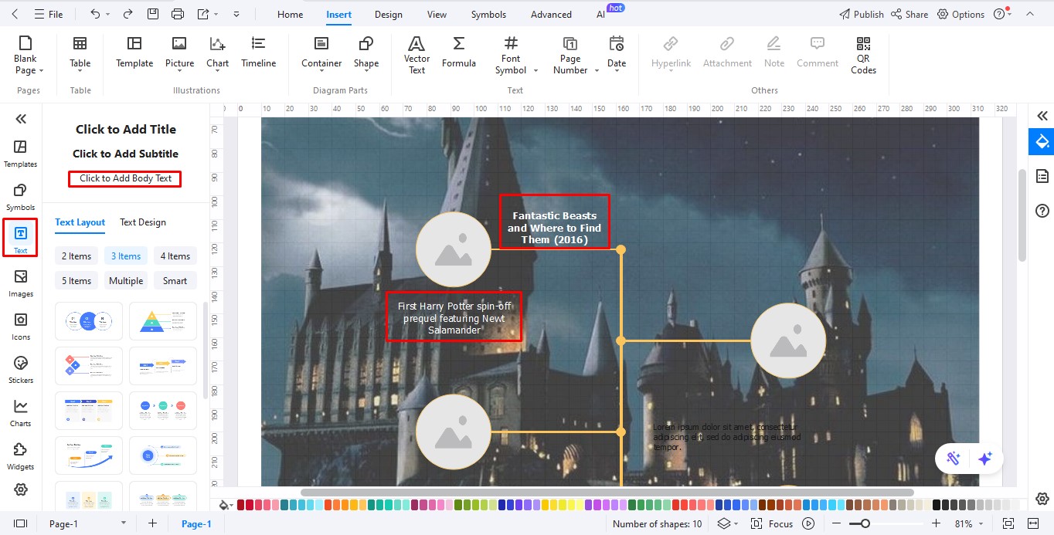Open the Page-1 page selector dropdown
The height and width of the screenshot is (535, 1054).
[87, 523]
